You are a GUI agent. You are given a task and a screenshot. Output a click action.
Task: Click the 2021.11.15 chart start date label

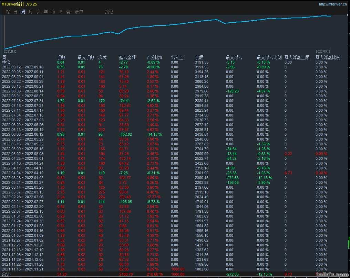[x=10, y=52]
